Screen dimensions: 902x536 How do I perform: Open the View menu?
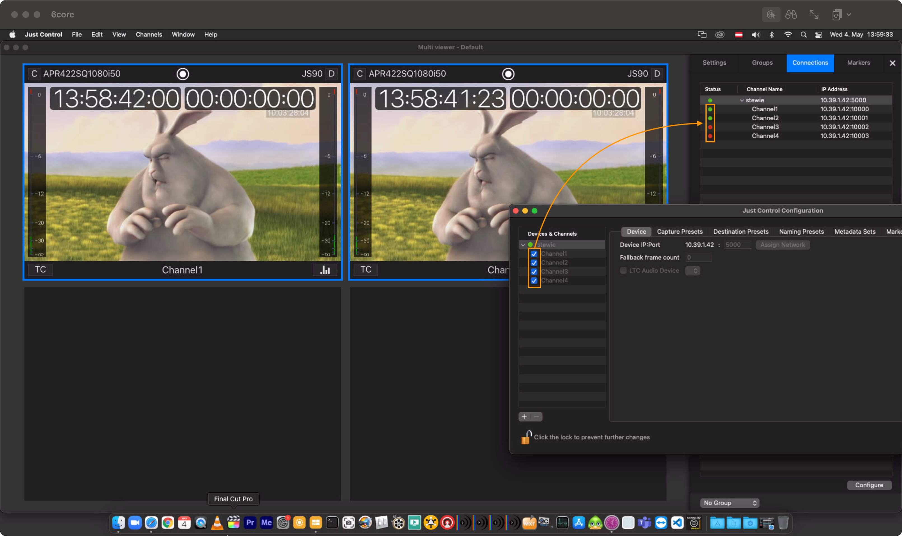[x=119, y=35]
